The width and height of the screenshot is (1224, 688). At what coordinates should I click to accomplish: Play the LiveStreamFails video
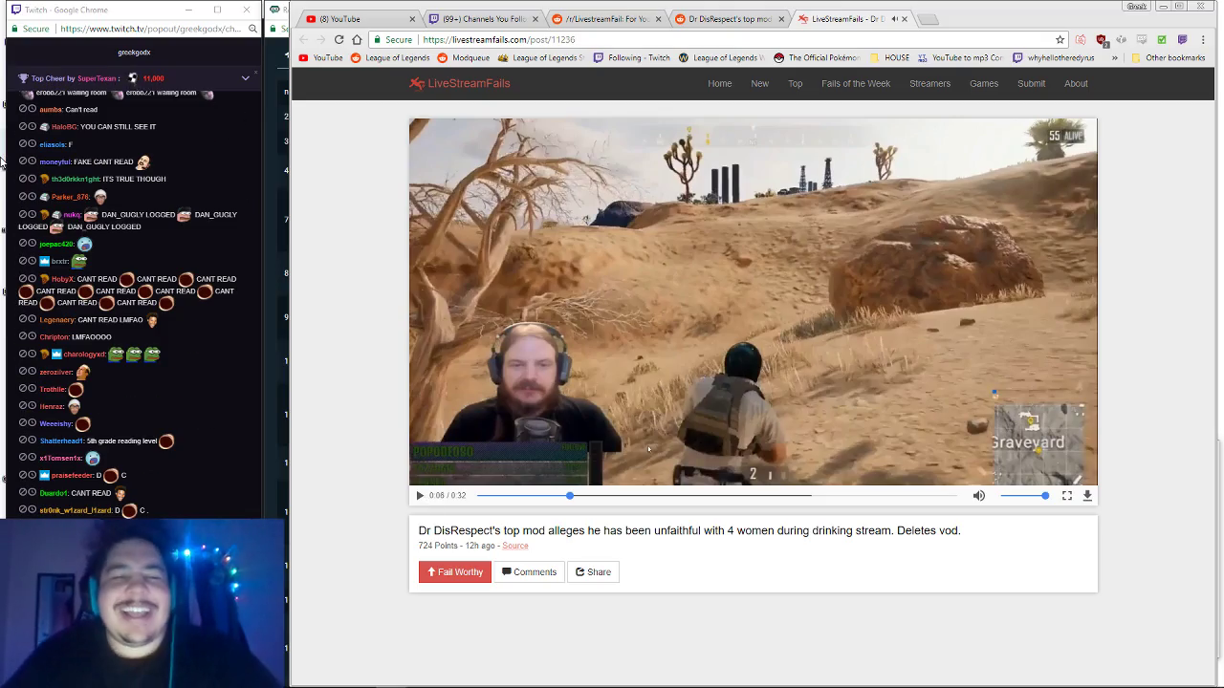[x=420, y=496]
